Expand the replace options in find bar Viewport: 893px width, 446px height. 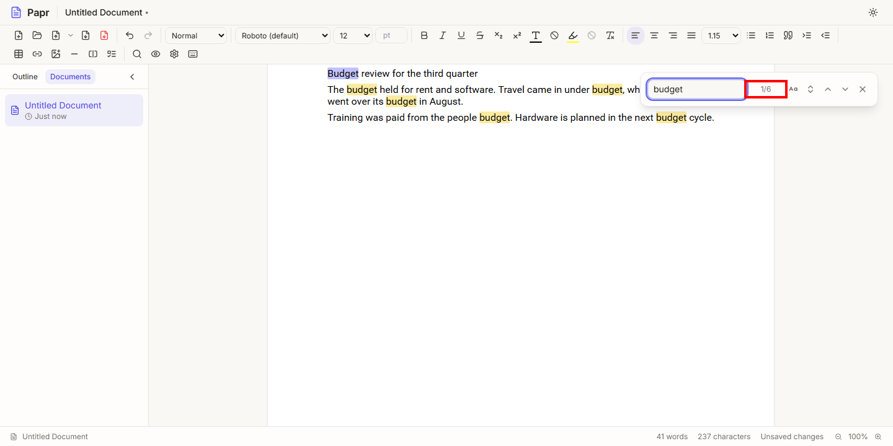[x=811, y=89]
